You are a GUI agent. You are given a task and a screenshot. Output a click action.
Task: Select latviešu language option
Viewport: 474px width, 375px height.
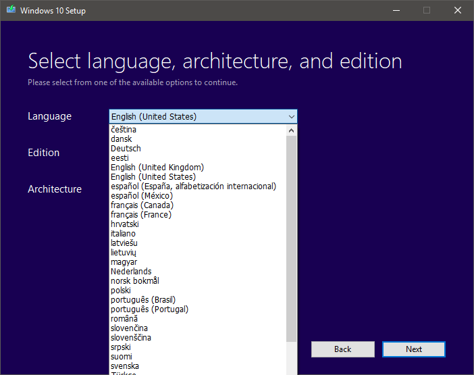pyautogui.click(x=198, y=243)
